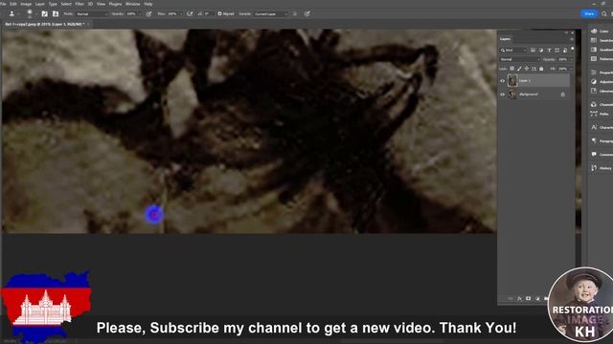The width and height of the screenshot is (613, 344).
Task: Select the Background layer thumbnail
Action: click(512, 95)
